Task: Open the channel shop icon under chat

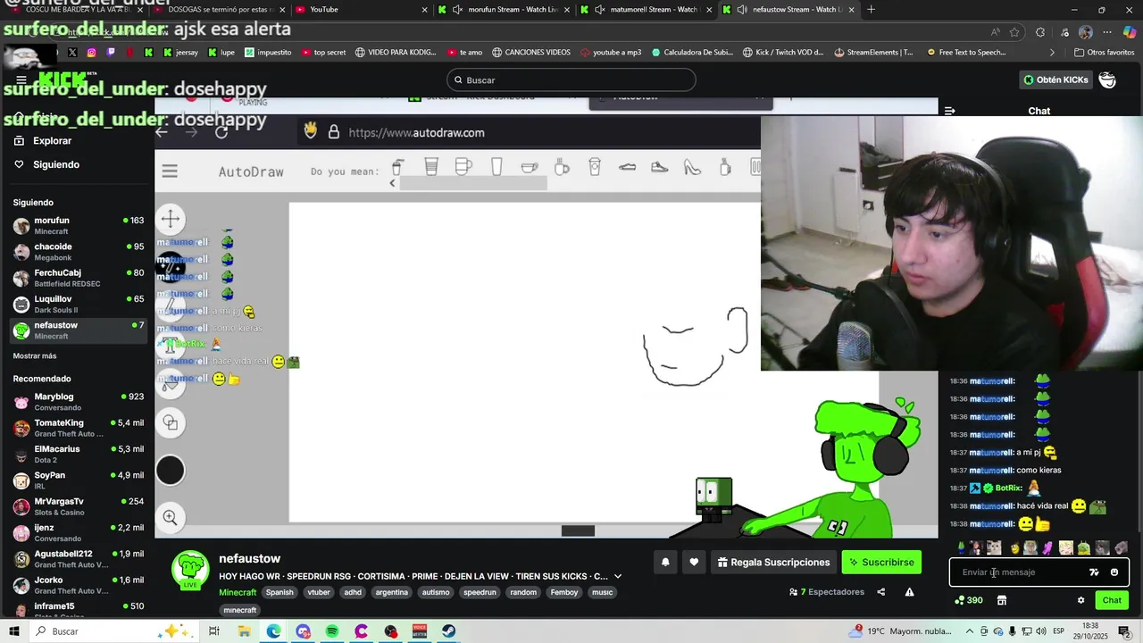Action: (x=1002, y=600)
